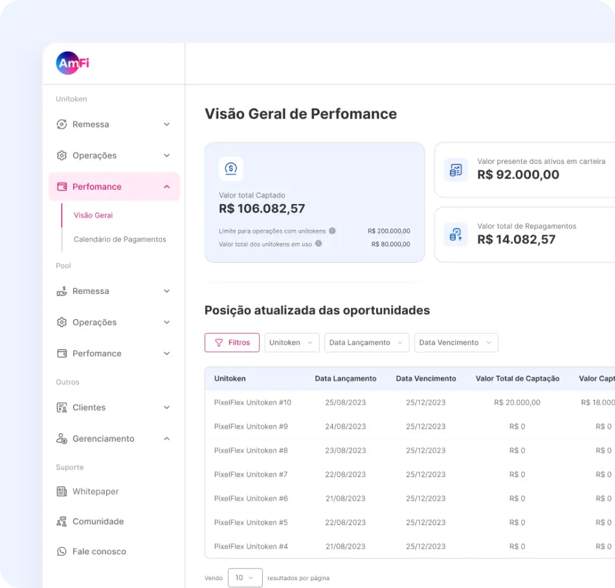Select Calendário de Pagamentos menu item
Screen dimensions: 615x588
pos(120,239)
